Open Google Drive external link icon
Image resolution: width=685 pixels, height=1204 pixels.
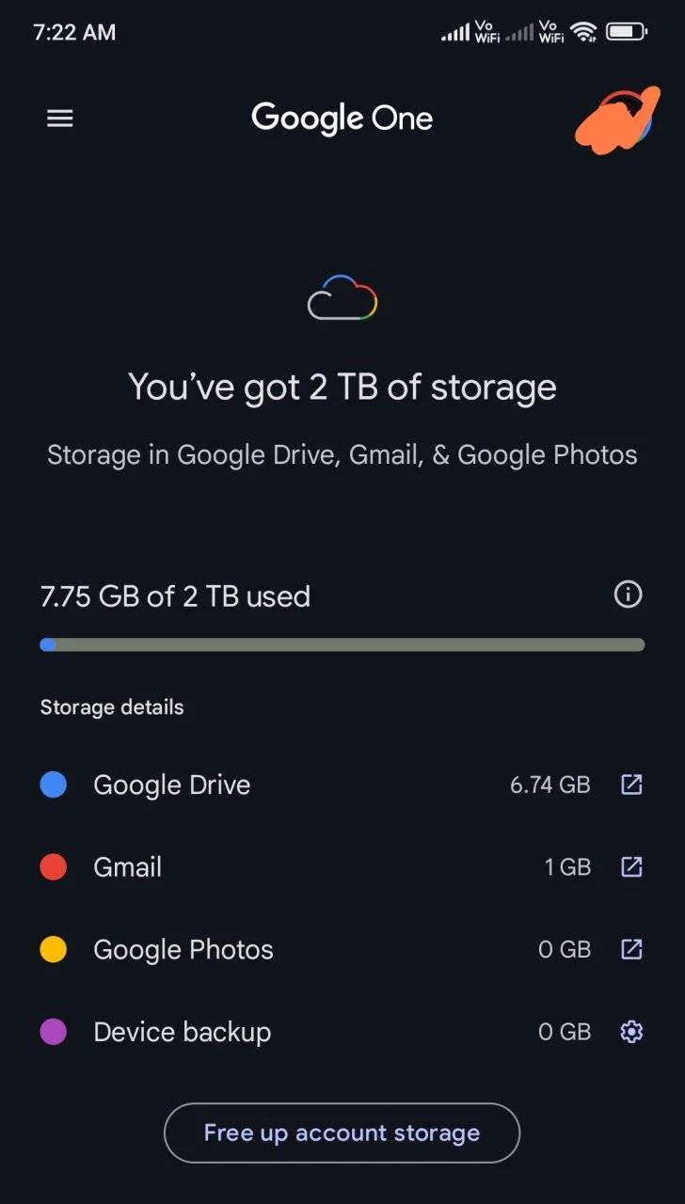pos(631,784)
